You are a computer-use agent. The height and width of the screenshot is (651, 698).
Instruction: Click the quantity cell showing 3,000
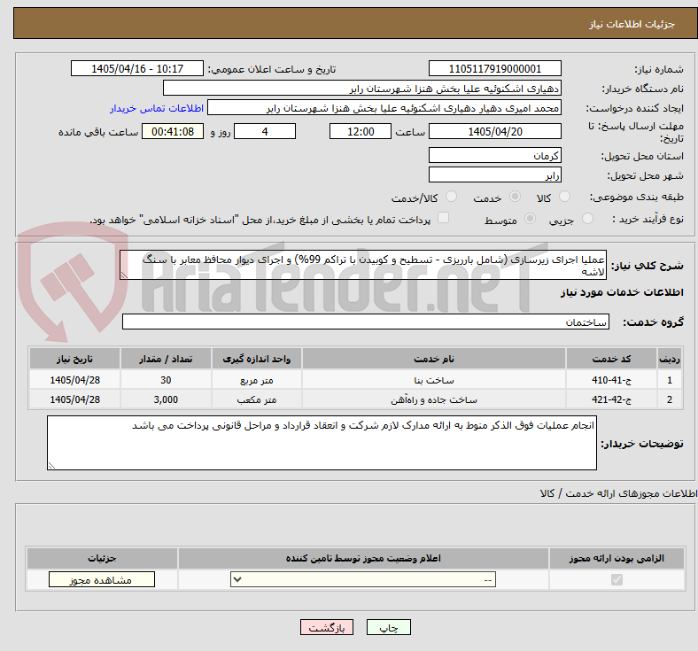166,399
